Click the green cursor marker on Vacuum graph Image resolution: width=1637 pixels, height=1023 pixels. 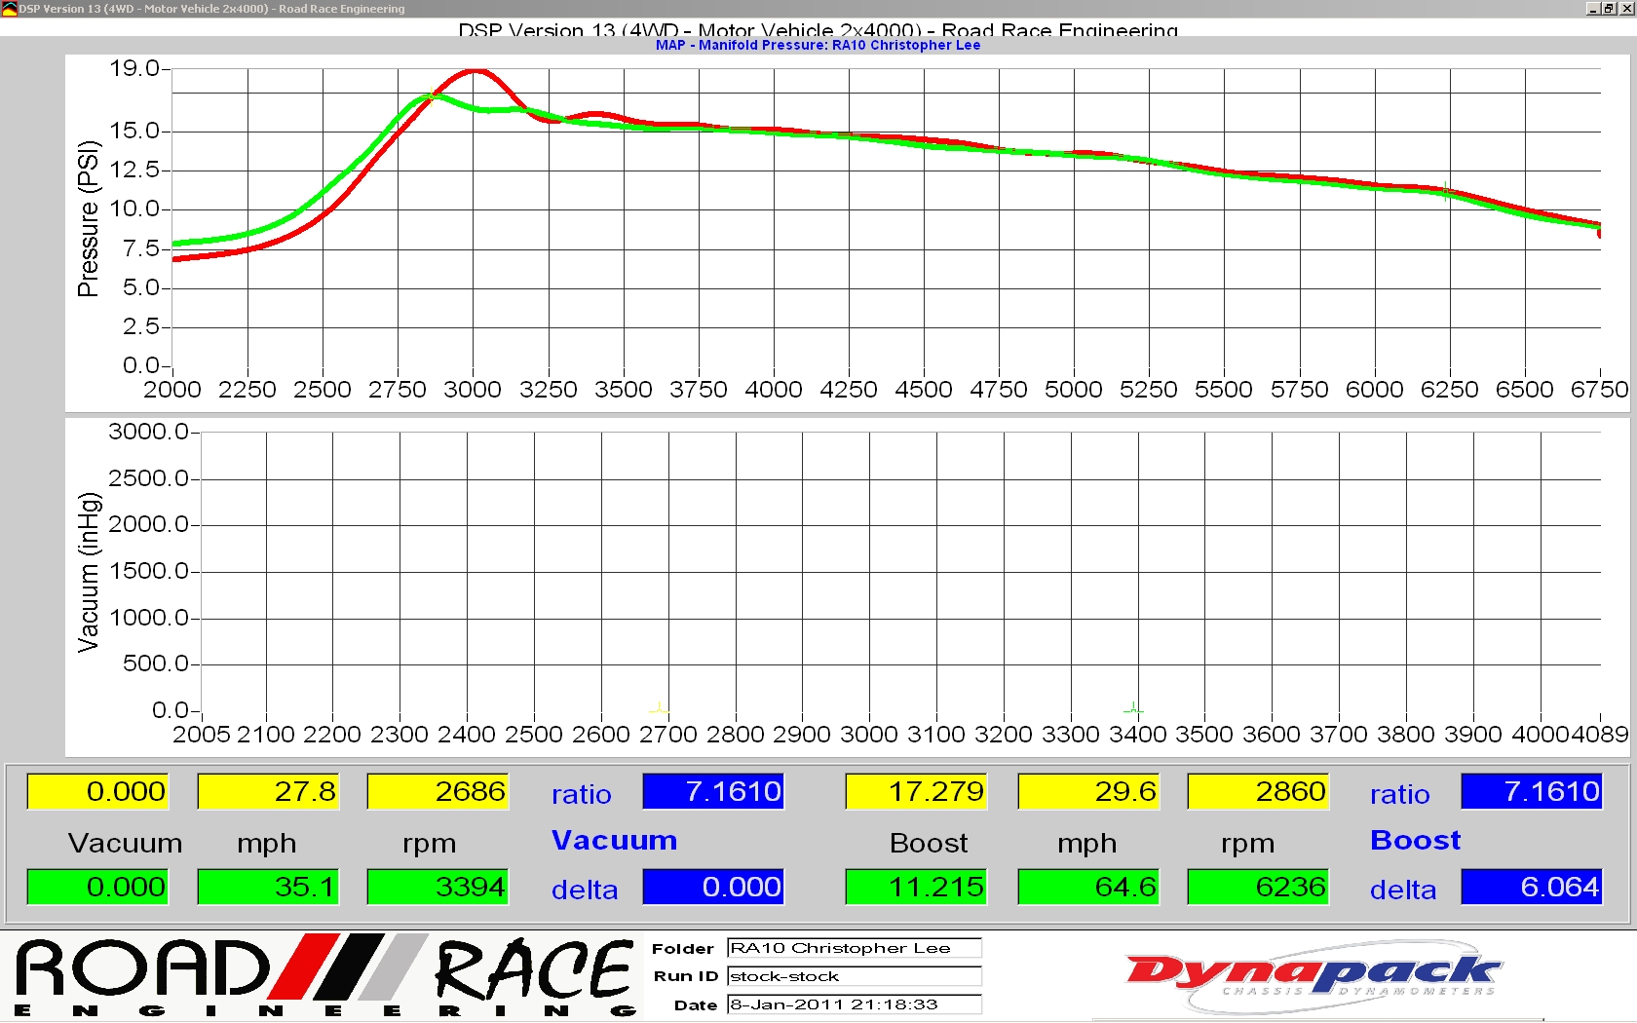coord(1133,708)
